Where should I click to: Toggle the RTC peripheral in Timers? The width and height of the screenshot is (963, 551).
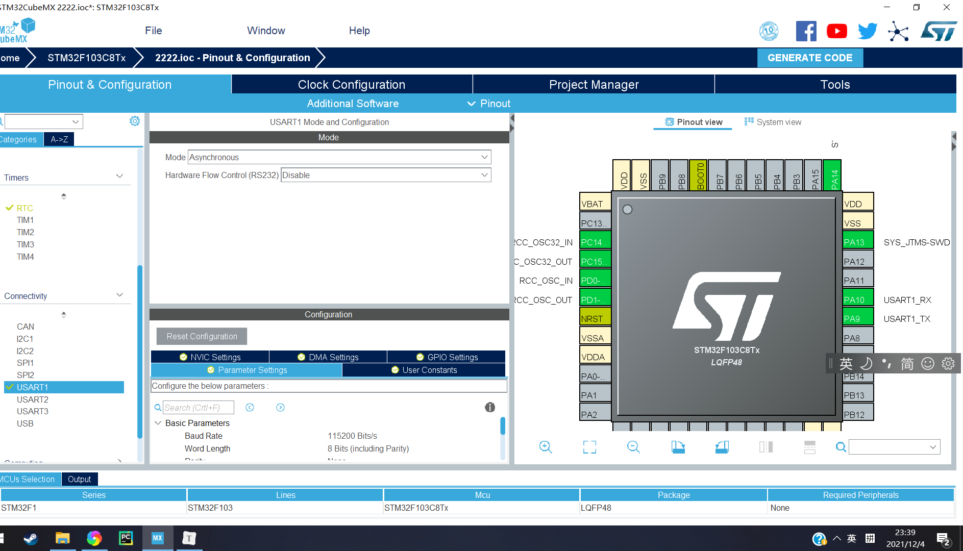pyautogui.click(x=24, y=208)
